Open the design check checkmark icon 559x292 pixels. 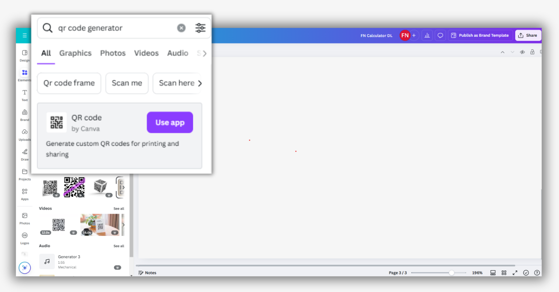(x=526, y=273)
